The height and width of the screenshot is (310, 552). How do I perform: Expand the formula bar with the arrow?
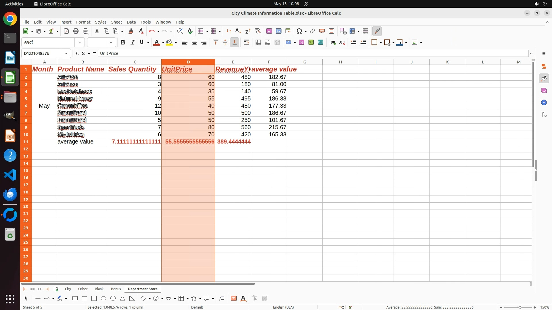pyautogui.click(x=531, y=53)
